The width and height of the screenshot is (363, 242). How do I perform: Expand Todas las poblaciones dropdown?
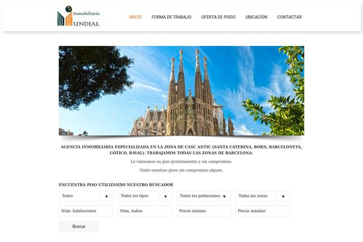pos(204,196)
